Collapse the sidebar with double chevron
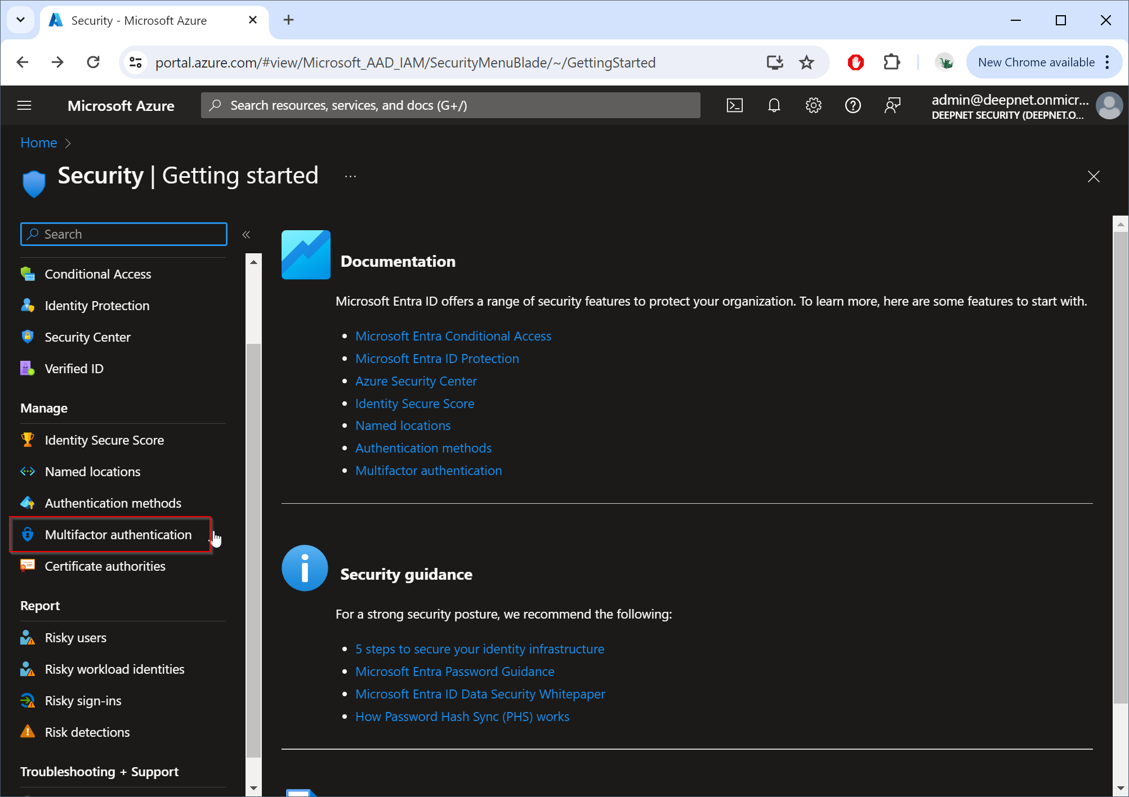Image resolution: width=1129 pixels, height=797 pixels. click(x=246, y=235)
